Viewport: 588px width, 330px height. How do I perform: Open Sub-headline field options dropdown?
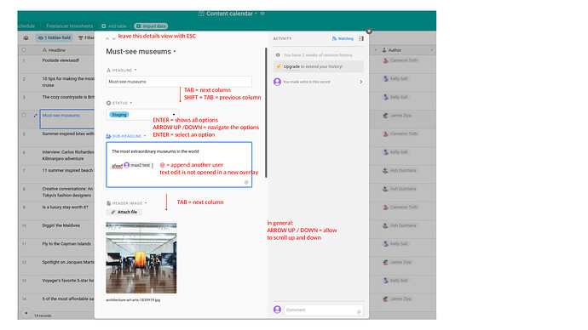[x=144, y=136]
